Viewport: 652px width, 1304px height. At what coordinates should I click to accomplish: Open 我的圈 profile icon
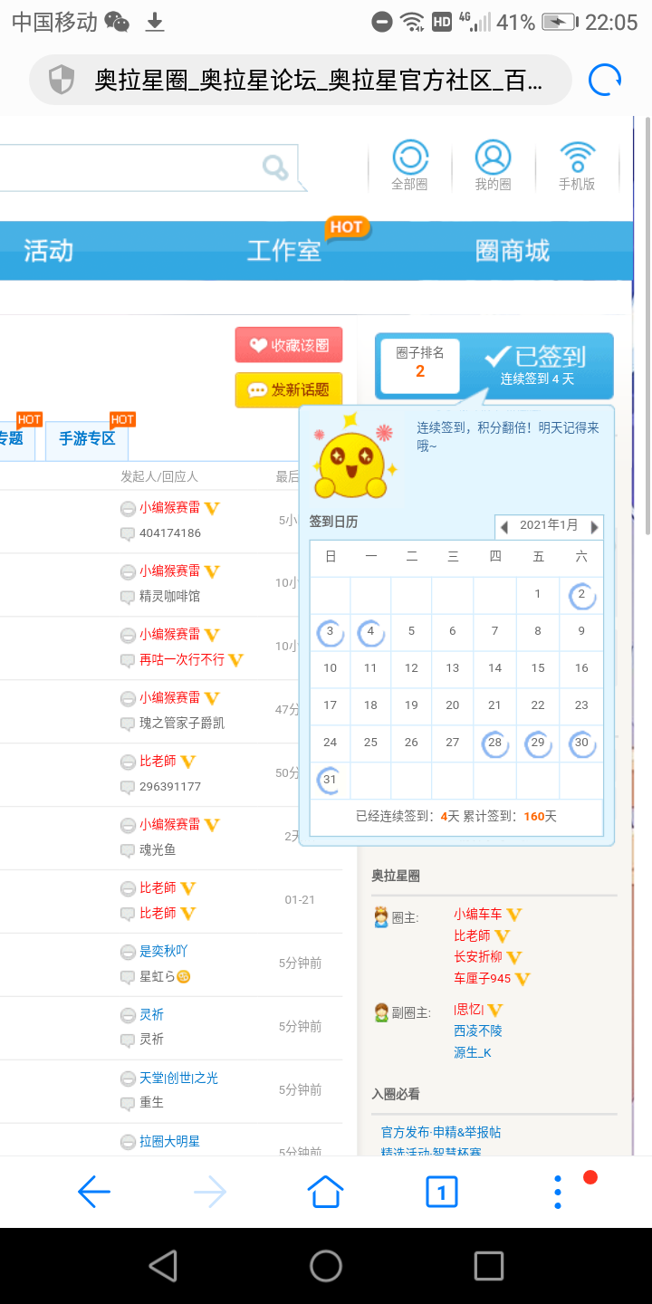[493, 165]
